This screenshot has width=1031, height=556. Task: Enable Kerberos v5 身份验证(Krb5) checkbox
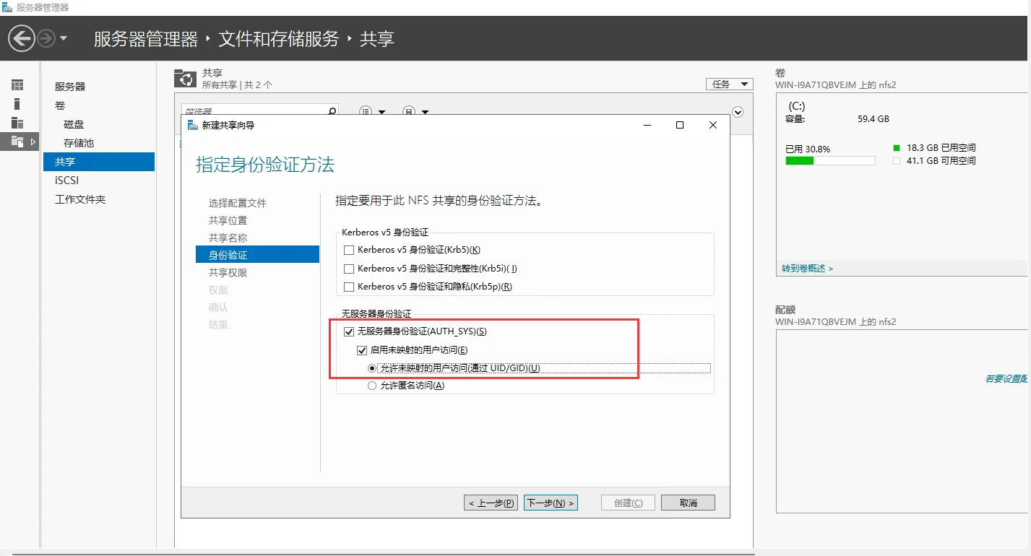(x=350, y=250)
